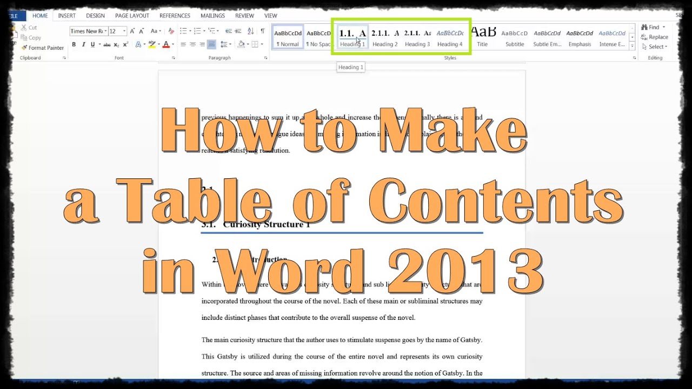Open the Font size dropdown
The height and width of the screenshot is (389, 692).
click(124, 31)
